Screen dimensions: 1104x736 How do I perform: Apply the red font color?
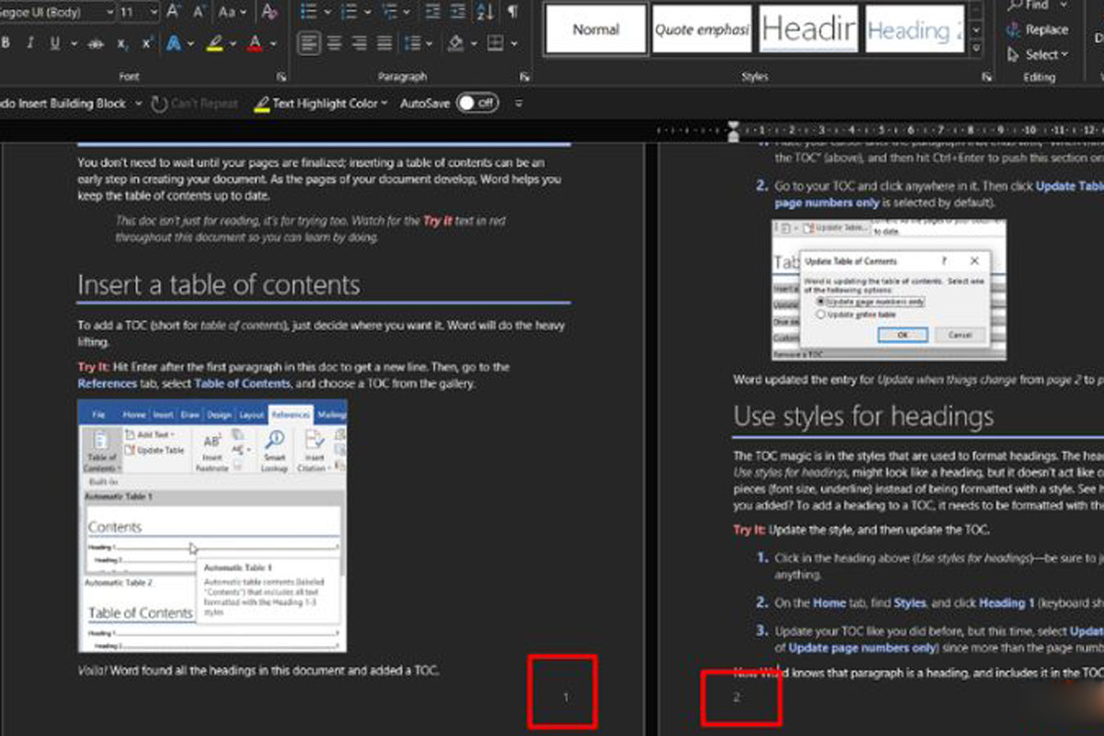256,43
